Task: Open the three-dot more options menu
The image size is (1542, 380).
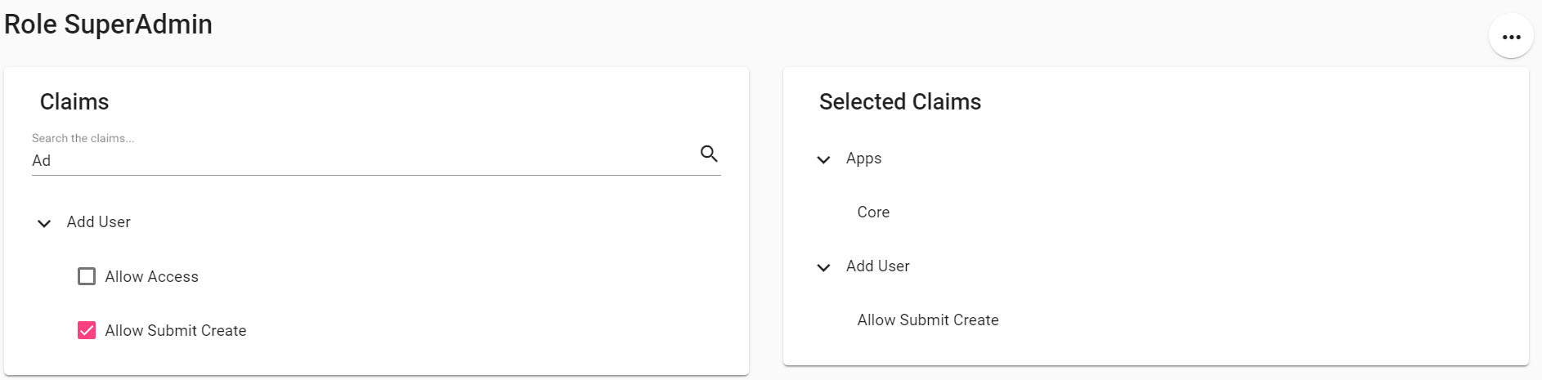Action: [1511, 37]
